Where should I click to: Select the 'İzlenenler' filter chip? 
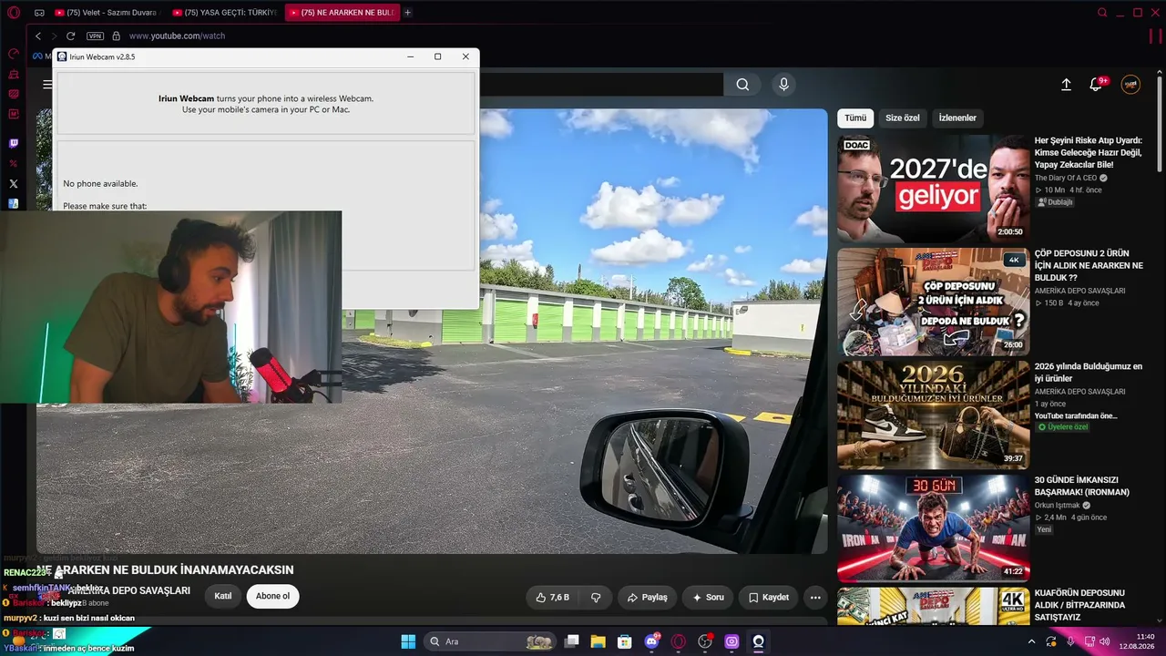[x=957, y=118]
